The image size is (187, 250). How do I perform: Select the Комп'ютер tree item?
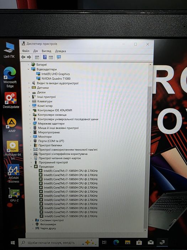[45, 106]
